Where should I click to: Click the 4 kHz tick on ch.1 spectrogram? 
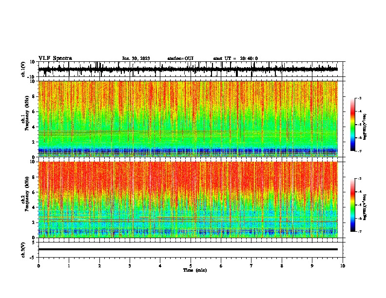pyautogui.click(x=34, y=127)
